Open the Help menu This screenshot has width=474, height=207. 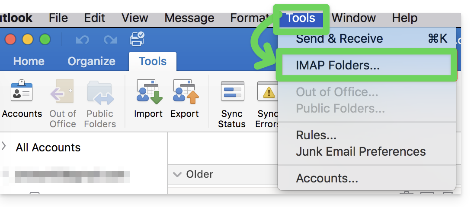404,18
